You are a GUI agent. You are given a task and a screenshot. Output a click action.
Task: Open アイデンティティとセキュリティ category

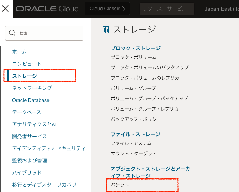click(x=49, y=148)
